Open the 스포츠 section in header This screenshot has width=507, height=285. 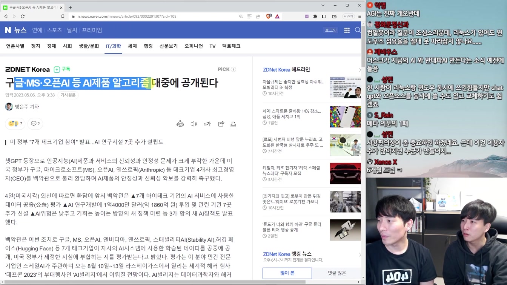[54, 30]
